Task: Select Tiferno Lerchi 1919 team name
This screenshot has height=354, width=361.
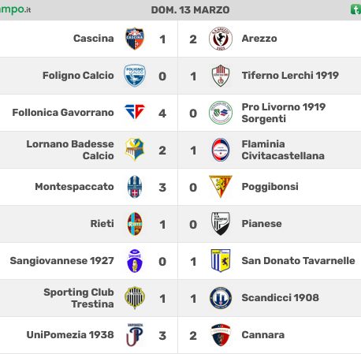Action: [290, 76]
